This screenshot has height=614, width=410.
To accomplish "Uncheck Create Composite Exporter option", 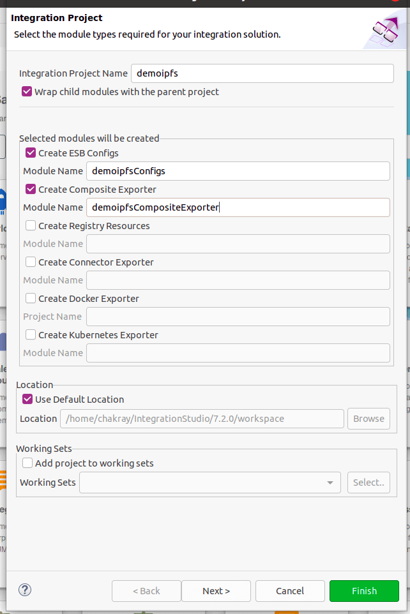I will point(31,190).
